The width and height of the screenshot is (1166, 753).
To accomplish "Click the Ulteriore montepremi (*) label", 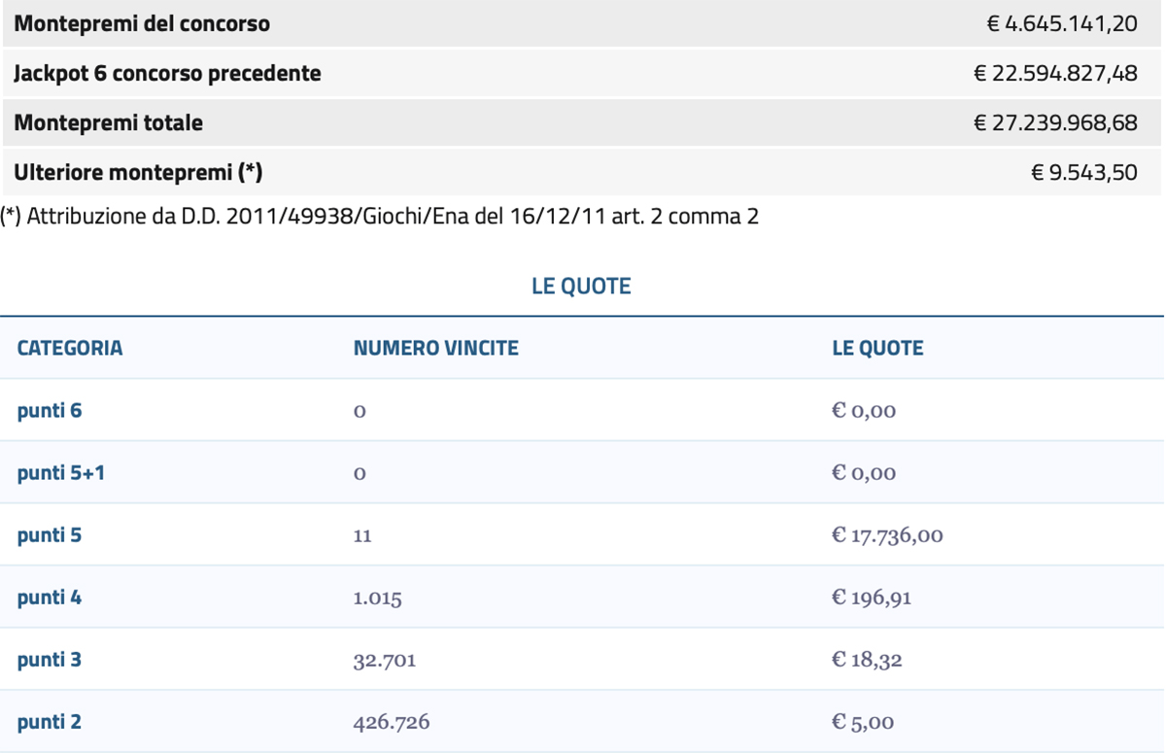I will [x=138, y=173].
